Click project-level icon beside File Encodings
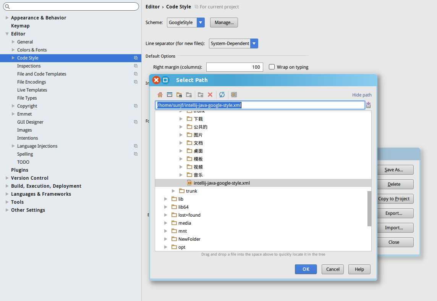437x301 pixels. 136,82
